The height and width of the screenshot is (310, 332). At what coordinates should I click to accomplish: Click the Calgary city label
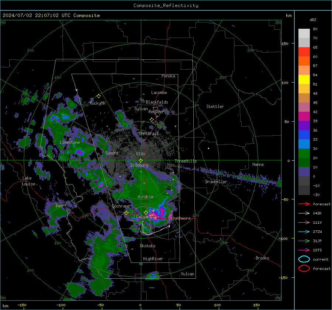(144, 217)
